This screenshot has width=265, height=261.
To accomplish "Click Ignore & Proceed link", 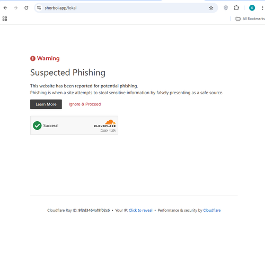I will (x=85, y=104).
